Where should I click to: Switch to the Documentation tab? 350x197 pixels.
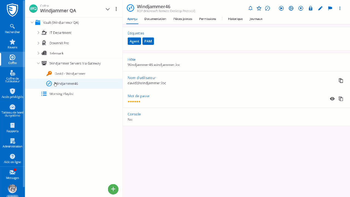tap(155, 19)
